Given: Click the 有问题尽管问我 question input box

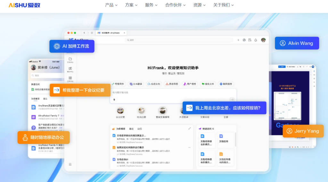Looking at the screenshot, I should (x=173, y=96).
